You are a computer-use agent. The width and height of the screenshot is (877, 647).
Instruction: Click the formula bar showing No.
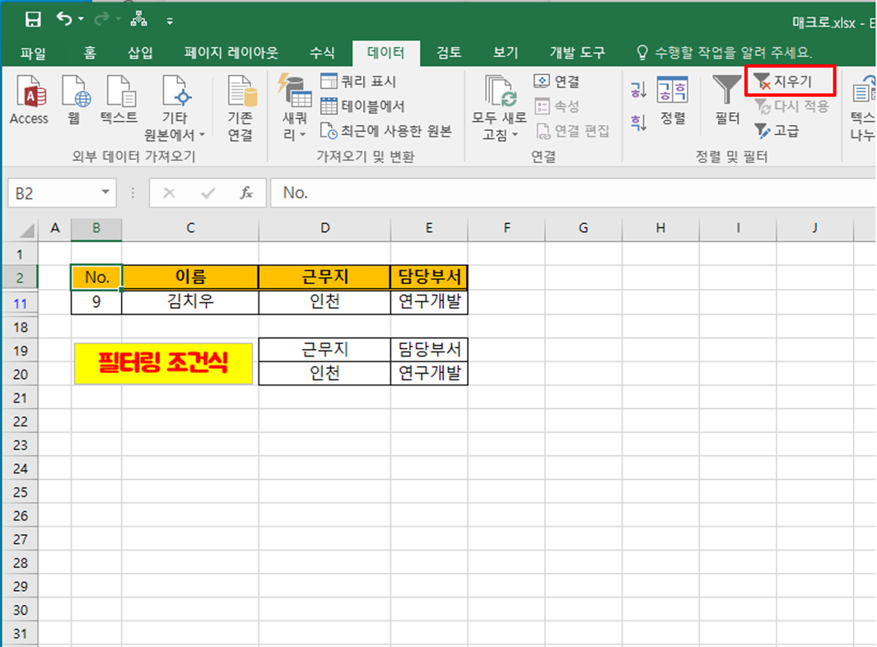click(x=573, y=193)
